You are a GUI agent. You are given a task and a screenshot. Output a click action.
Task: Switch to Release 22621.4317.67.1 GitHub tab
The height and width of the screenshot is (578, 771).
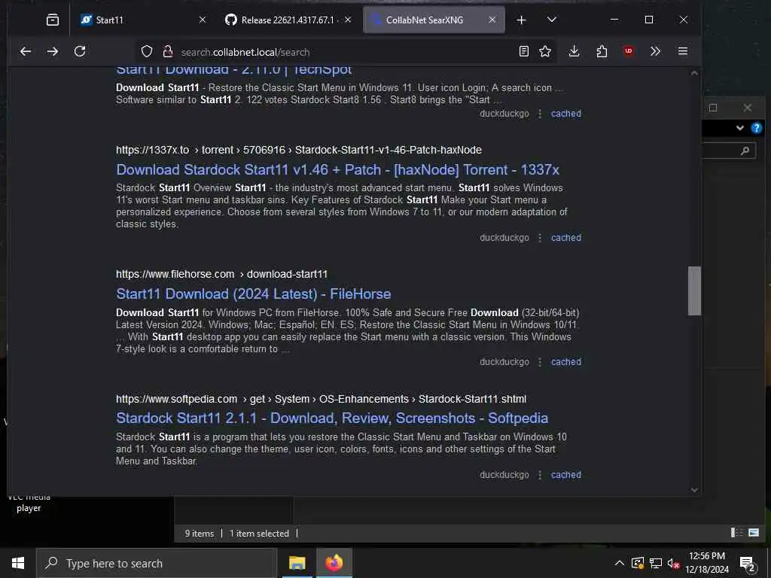tap(282, 20)
